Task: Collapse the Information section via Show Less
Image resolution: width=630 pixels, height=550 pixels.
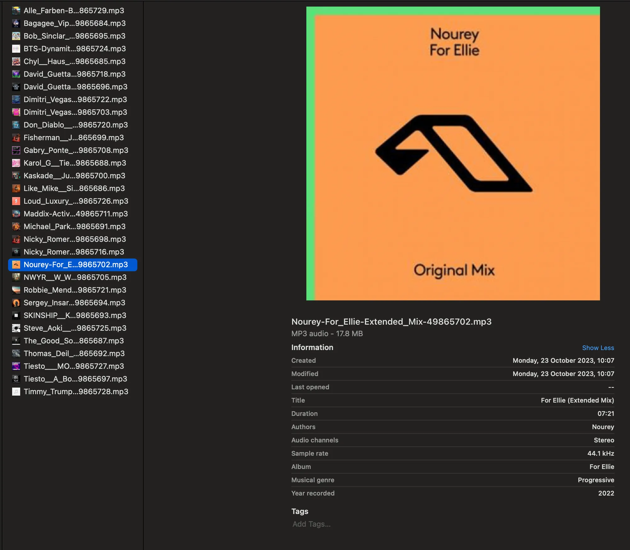Action: tap(598, 348)
